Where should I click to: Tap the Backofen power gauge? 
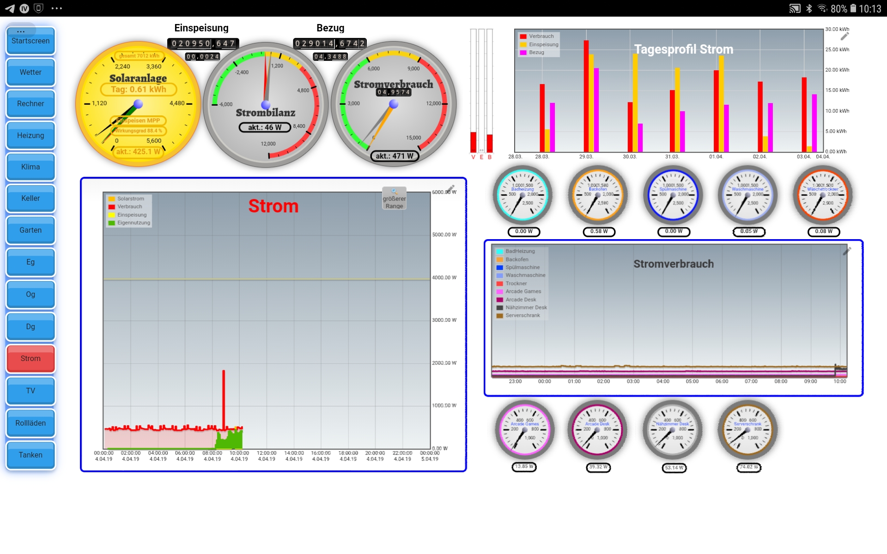598,195
